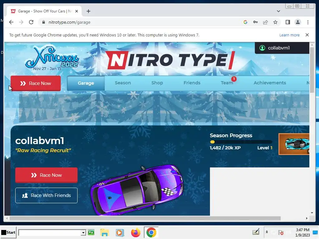Click the Team notification badge
The height and width of the screenshot is (239, 319).
pos(234,79)
